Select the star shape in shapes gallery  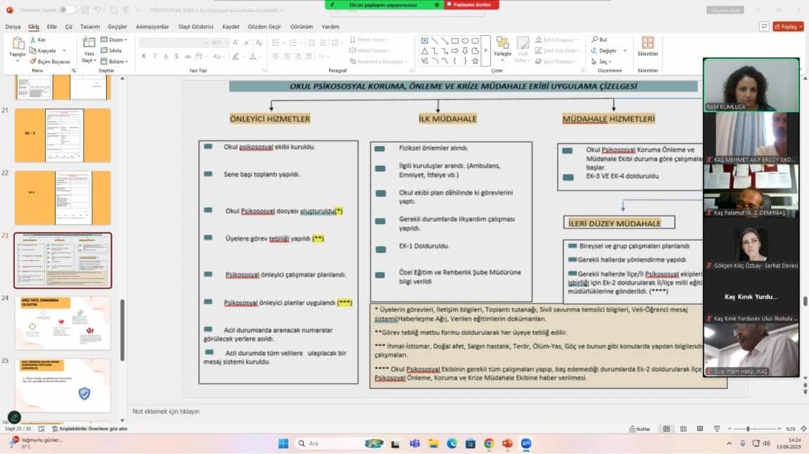pyautogui.click(x=476, y=61)
